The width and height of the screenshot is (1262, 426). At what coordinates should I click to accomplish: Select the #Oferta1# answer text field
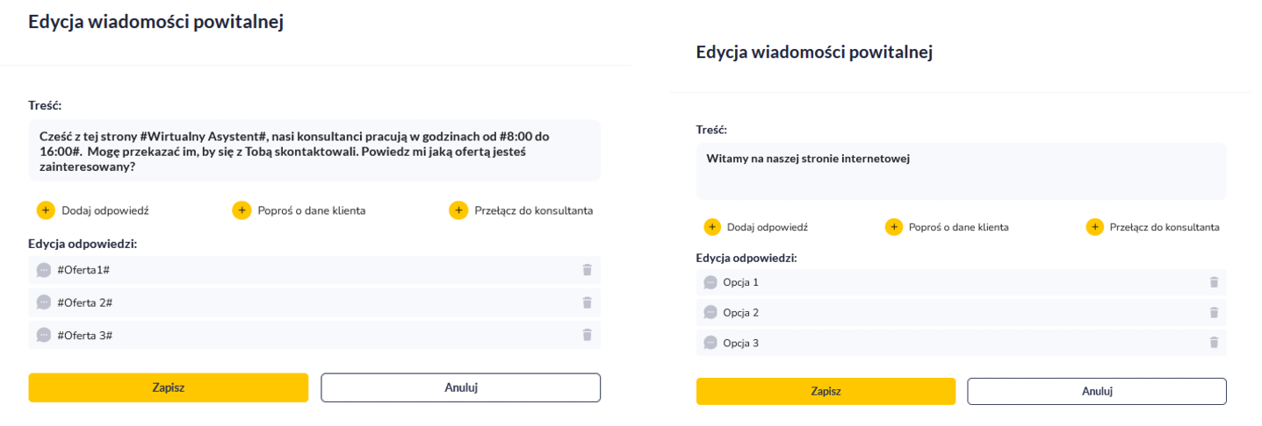(x=307, y=270)
